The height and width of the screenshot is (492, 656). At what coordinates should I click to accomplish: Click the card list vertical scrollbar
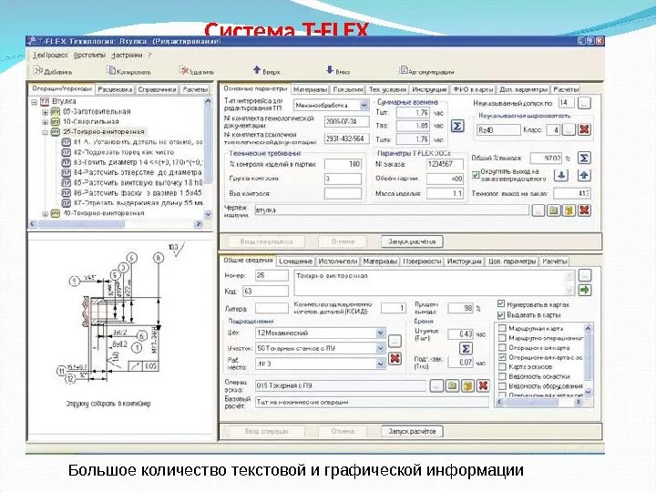click(588, 360)
